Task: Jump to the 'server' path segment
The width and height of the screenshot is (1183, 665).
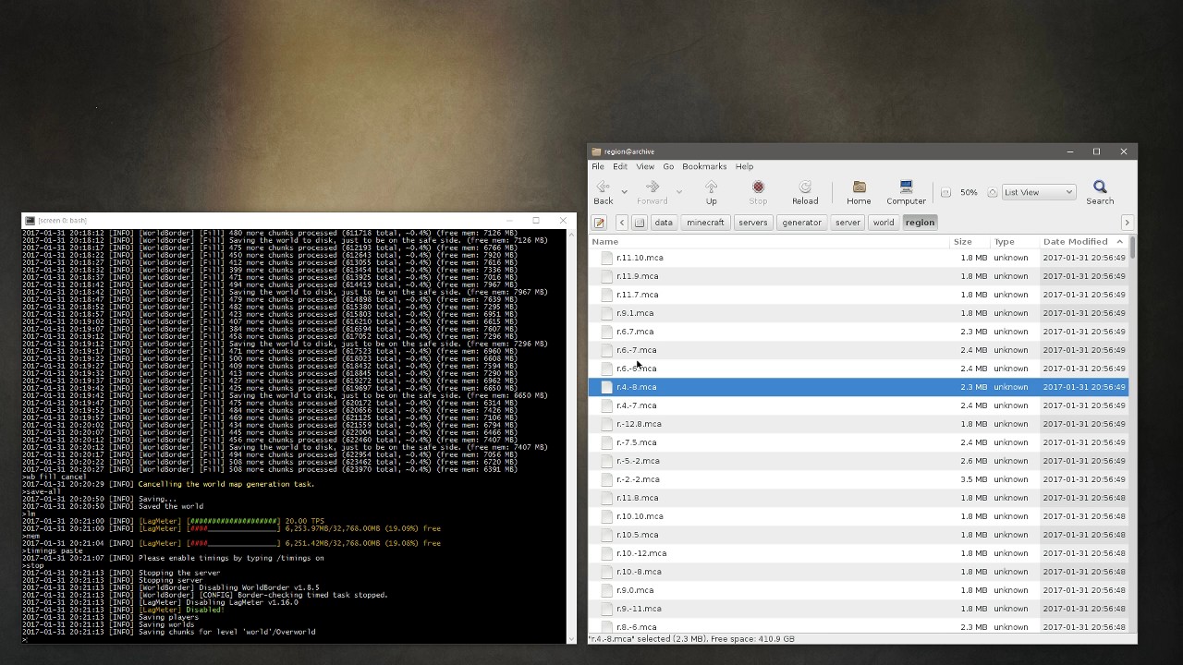Action: click(x=848, y=223)
